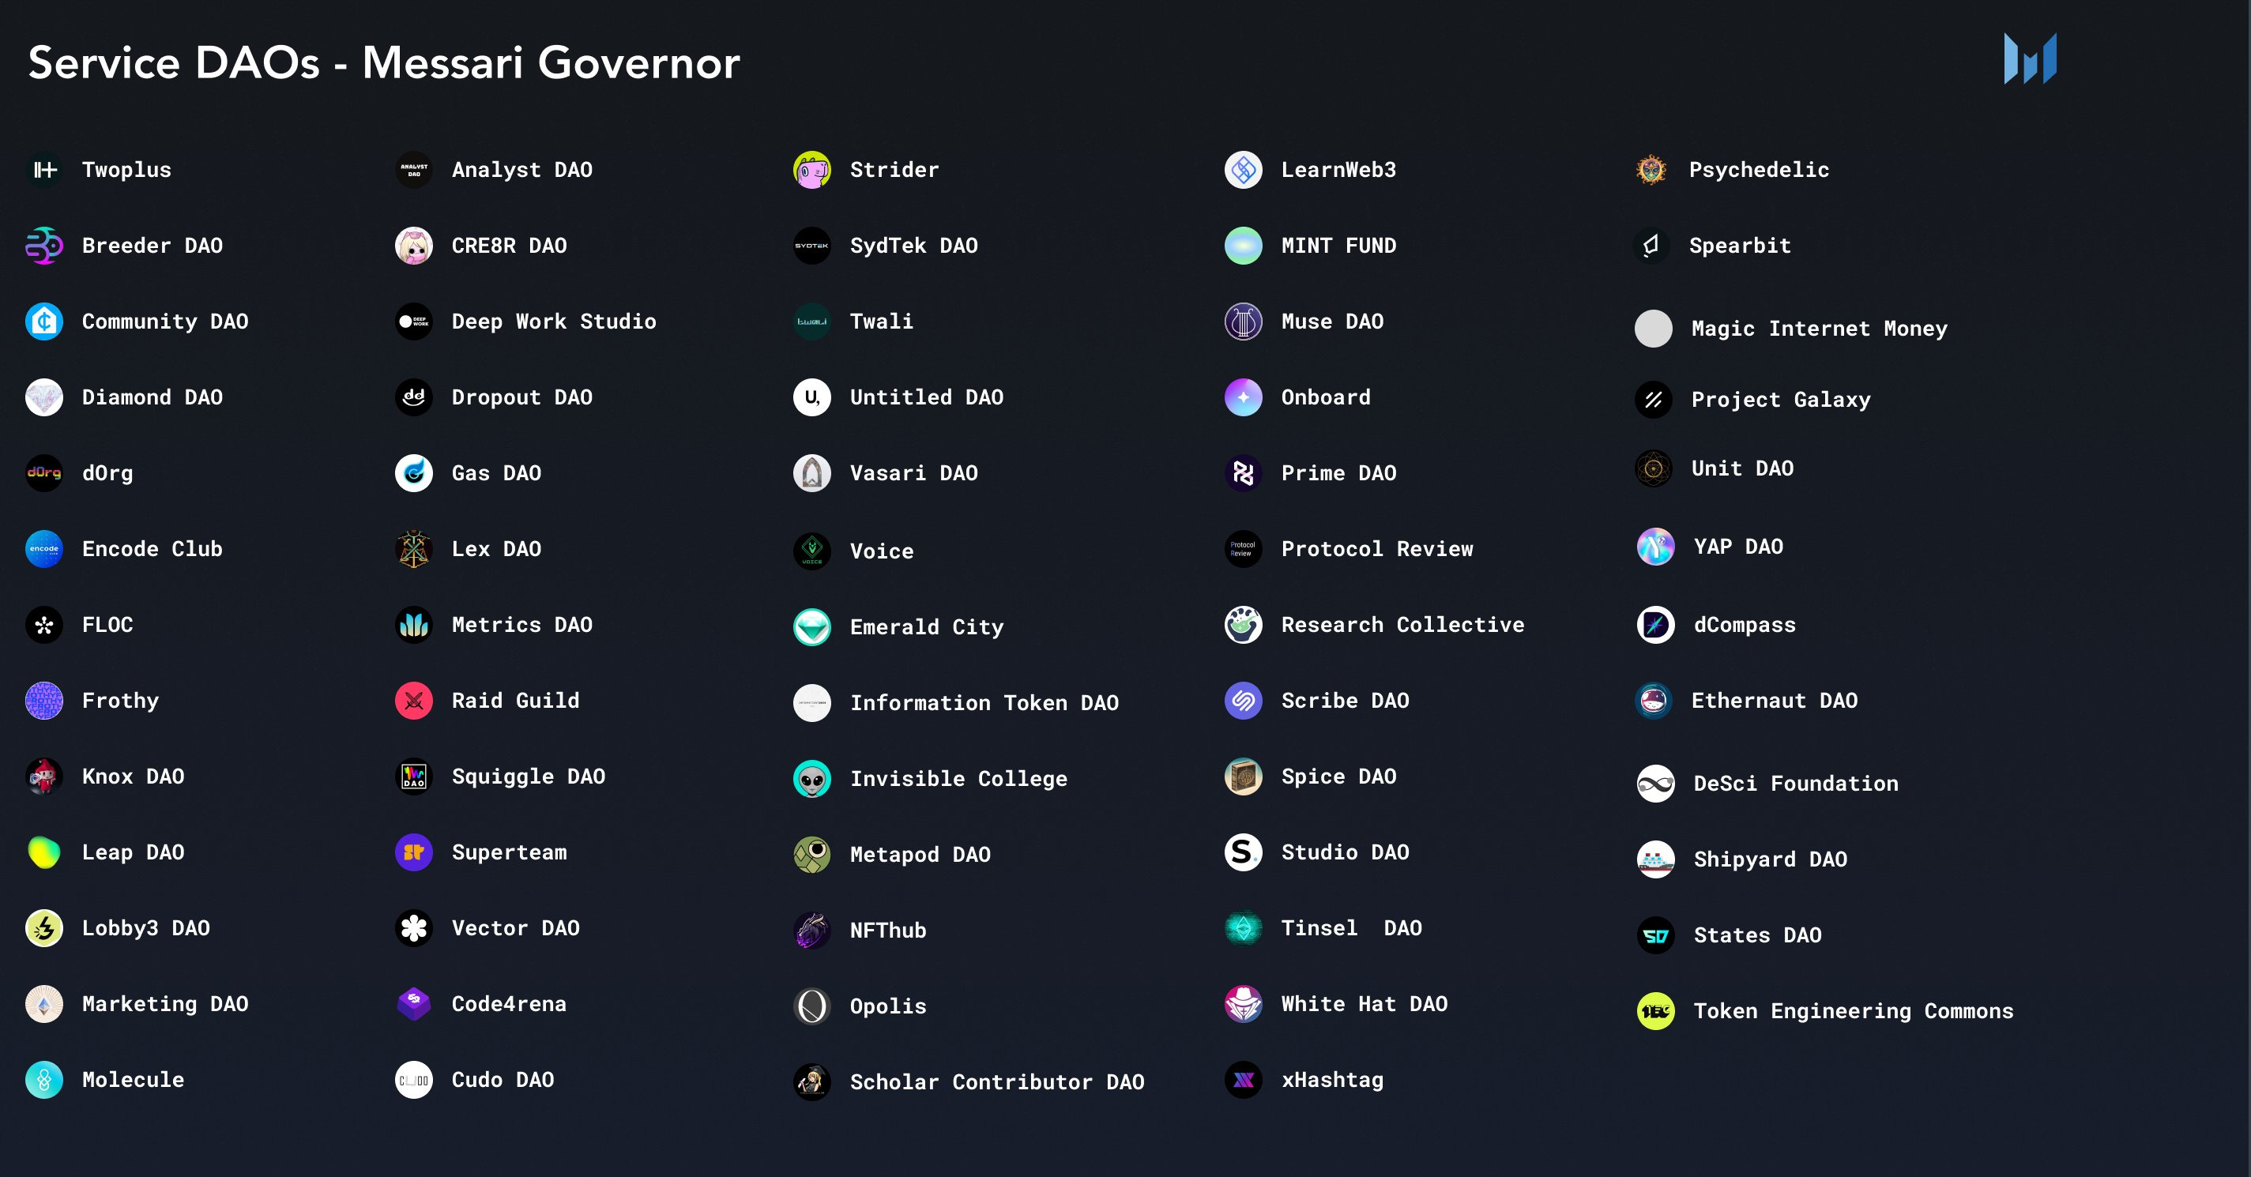Click the Project Galaxy logo icon
The image size is (2251, 1177).
pyautogui.click(x=1652, y=400)
